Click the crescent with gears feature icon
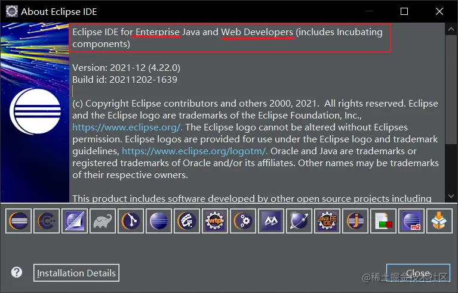Image resolution: width=458 pixels, height=293 pixels. (242, 221)
